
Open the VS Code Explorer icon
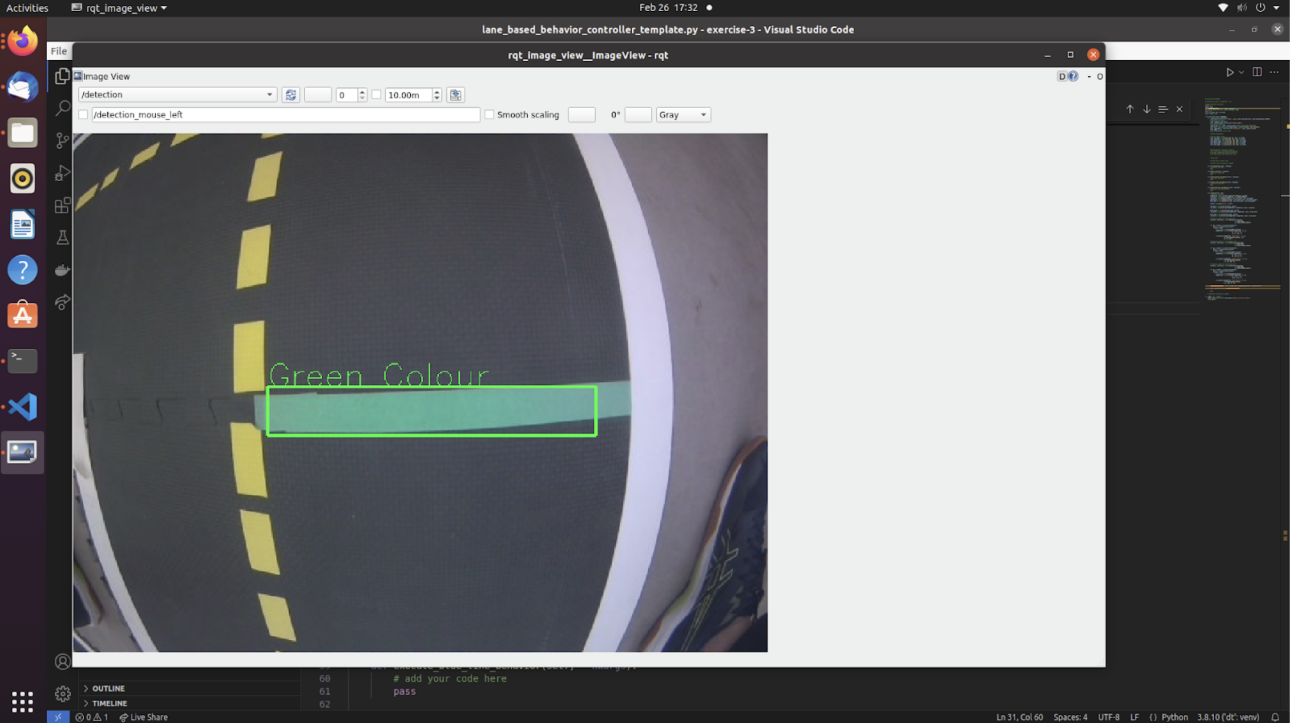click(x=62, y=76)
